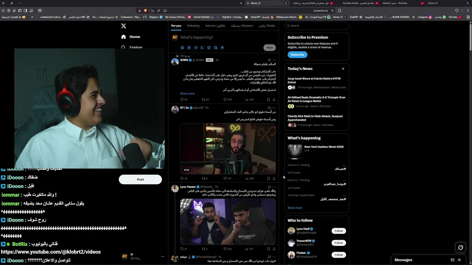The width and height of the screenshot is (472, 265).
Task: Open Explore in the X sidebar
Action: (132, 47)
